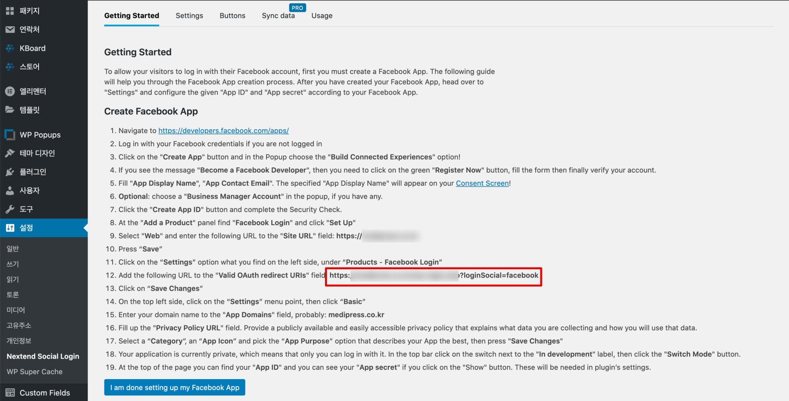Screen dimensions: 789x401
Task: Click the medipress.co.kr domain text
Action: [356, 315]
